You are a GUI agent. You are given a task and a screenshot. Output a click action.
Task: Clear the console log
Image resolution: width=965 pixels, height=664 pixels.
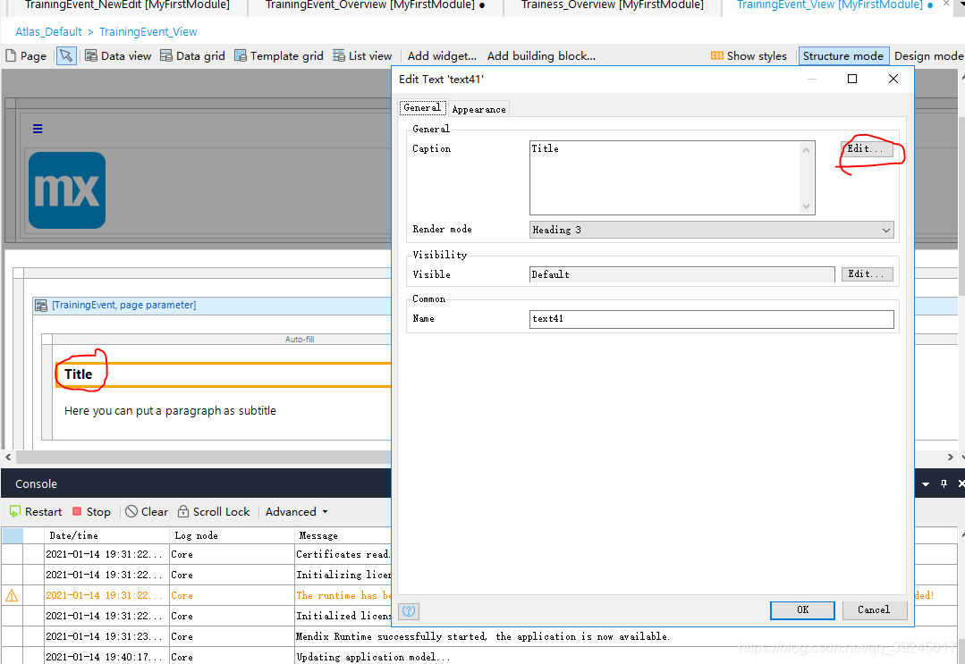point(147,512)
